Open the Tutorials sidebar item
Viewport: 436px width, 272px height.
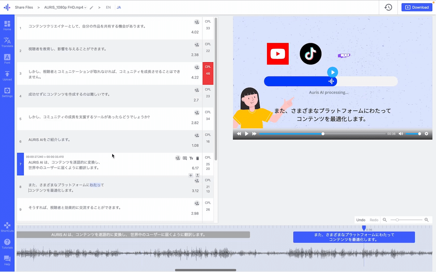tap(7, 244)
